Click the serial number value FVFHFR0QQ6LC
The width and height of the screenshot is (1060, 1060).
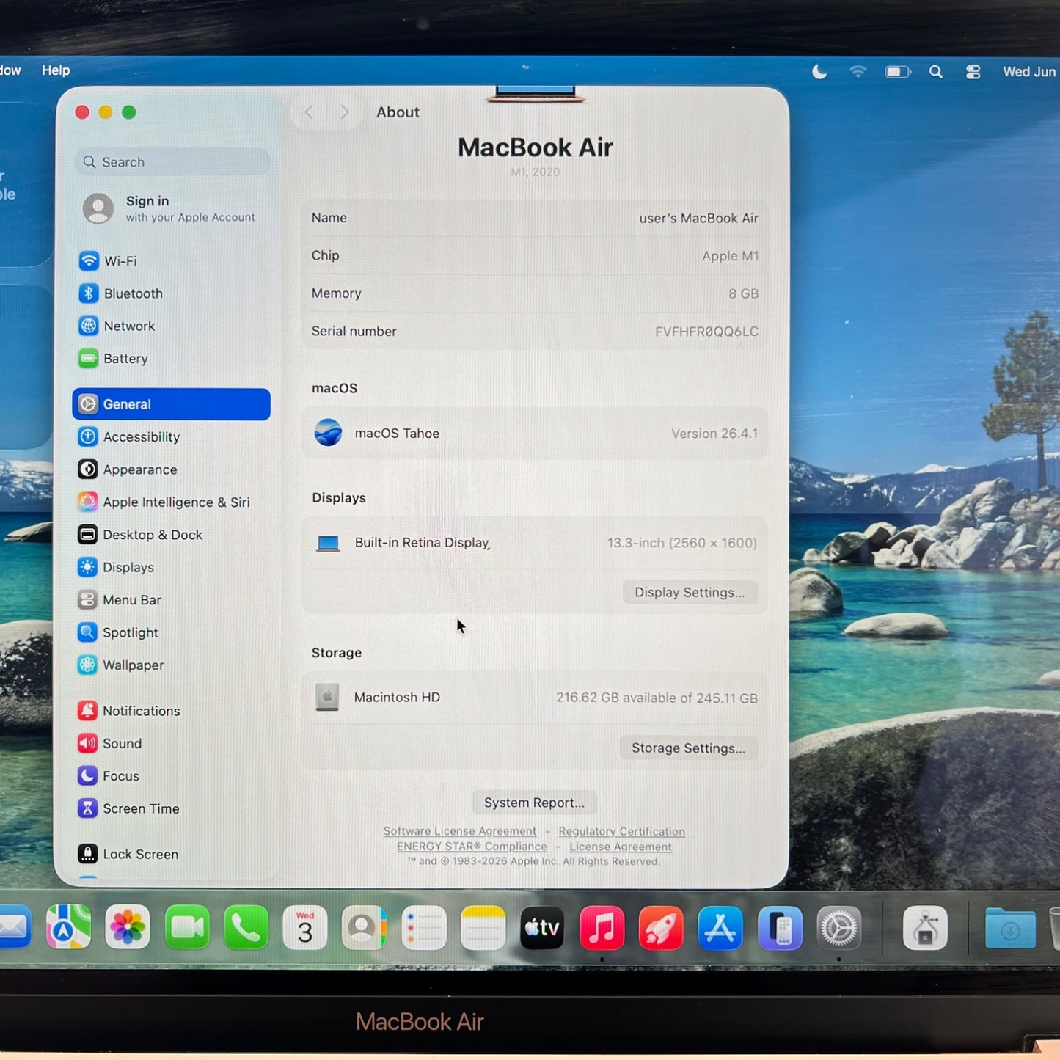coord(707,332)
